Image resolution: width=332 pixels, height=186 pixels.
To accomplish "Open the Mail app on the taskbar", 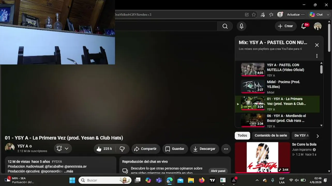I will pyautogui.click(x=180, y=180).
